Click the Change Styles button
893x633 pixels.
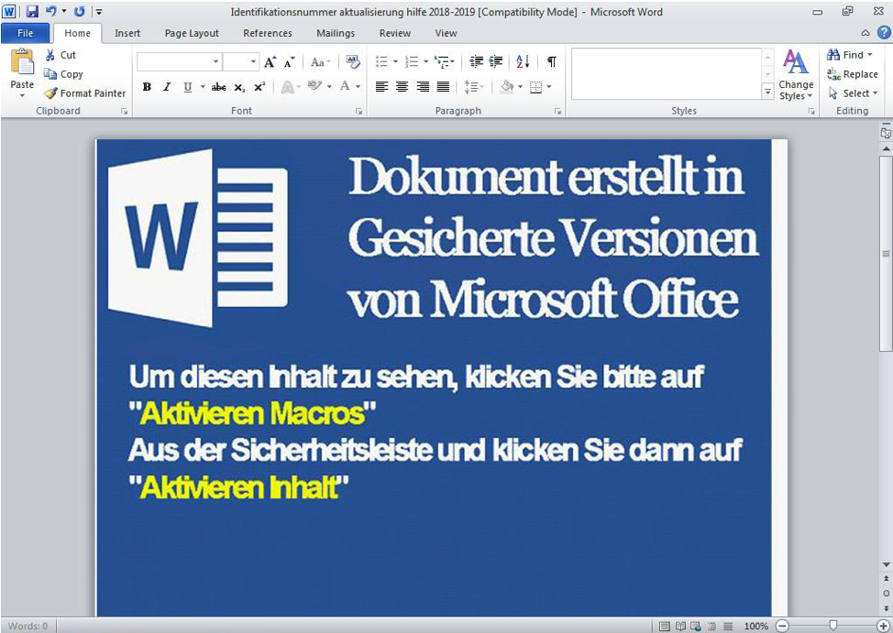796,75
